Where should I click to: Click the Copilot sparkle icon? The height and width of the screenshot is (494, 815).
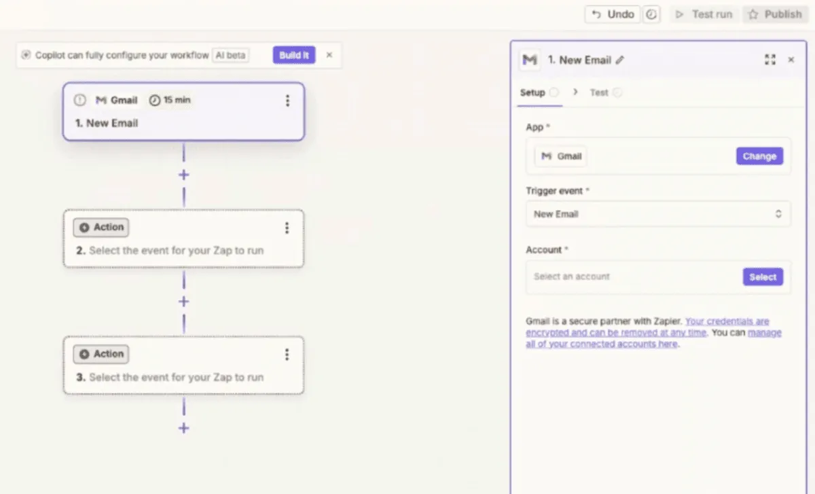click(x=25, y=55)
